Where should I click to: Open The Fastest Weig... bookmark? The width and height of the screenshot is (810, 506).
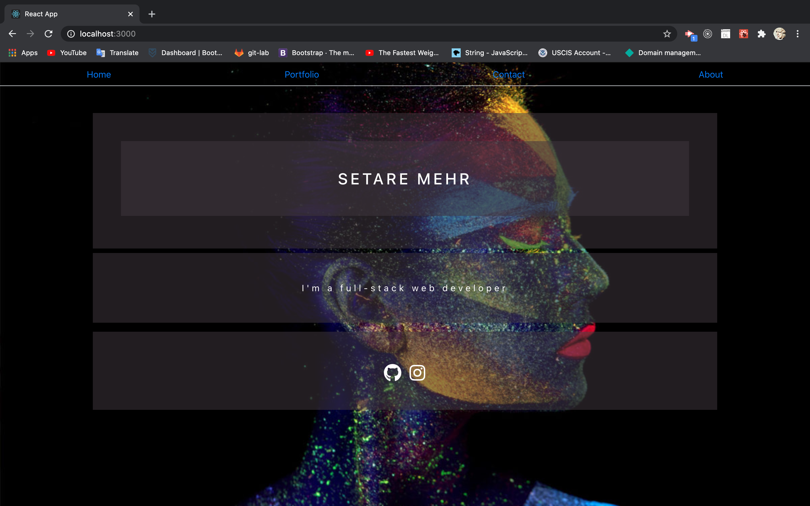pos(402,53)
